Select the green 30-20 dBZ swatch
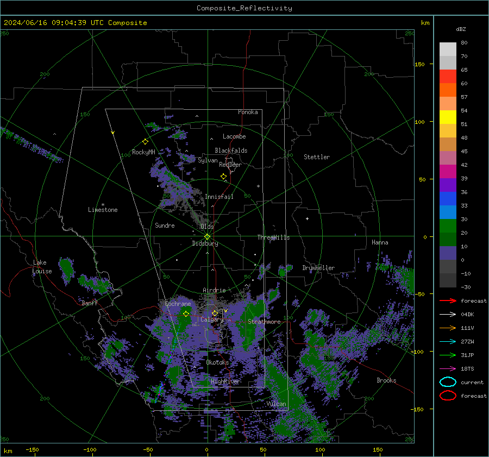This screenshot has height=457, width=489. click(448, 226)
